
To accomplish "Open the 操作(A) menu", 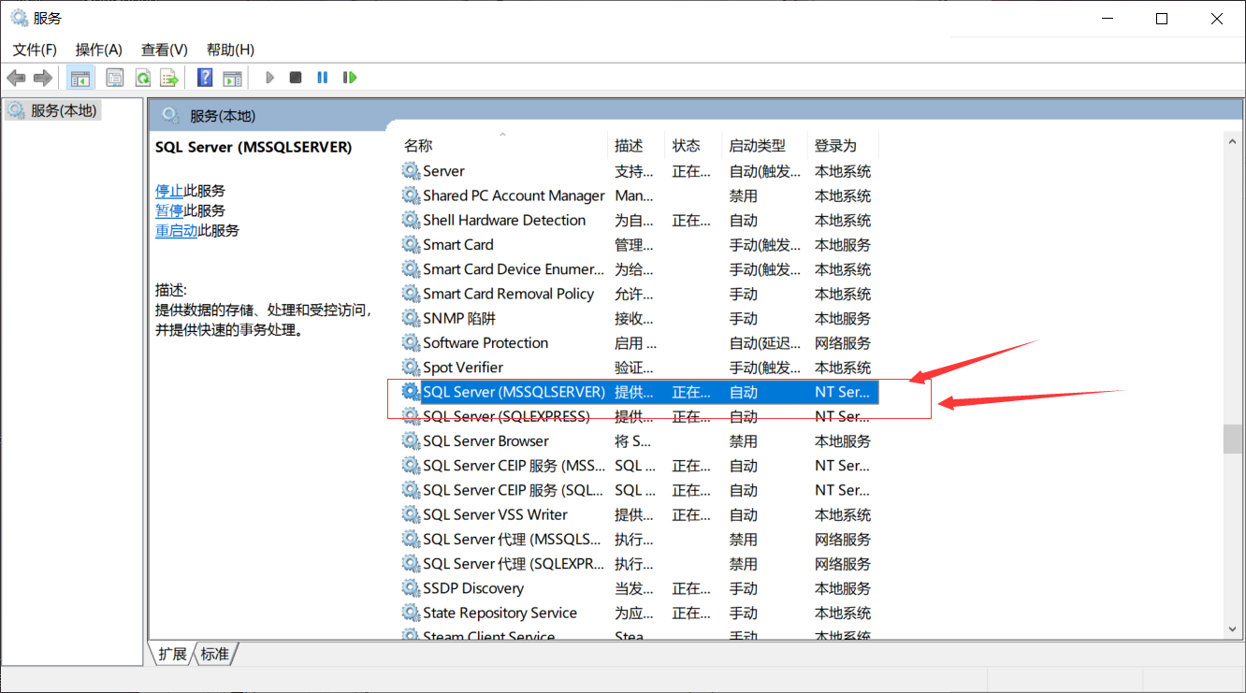I will [x=98, y=50].
